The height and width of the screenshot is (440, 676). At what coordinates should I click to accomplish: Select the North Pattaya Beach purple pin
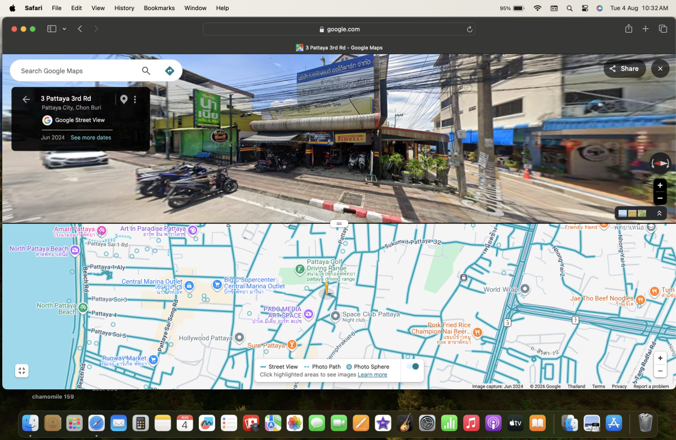click(x=75, y=250)
